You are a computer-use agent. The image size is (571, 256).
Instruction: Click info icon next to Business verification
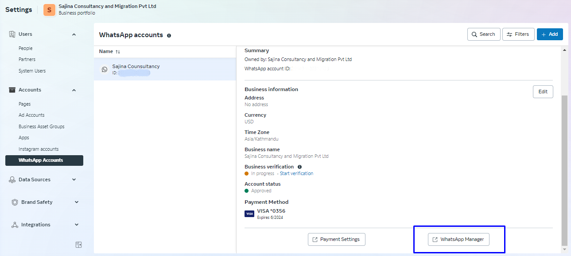300,167
